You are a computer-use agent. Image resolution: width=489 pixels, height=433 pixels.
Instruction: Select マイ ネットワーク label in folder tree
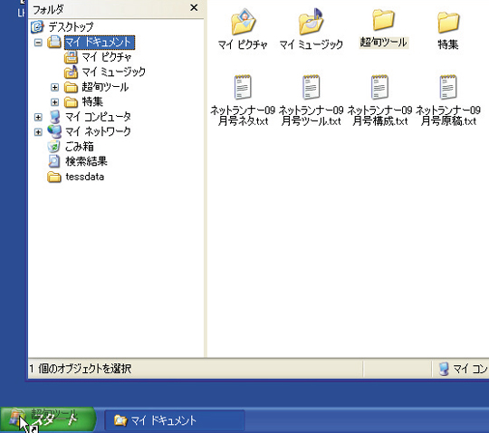click(98, 131)
